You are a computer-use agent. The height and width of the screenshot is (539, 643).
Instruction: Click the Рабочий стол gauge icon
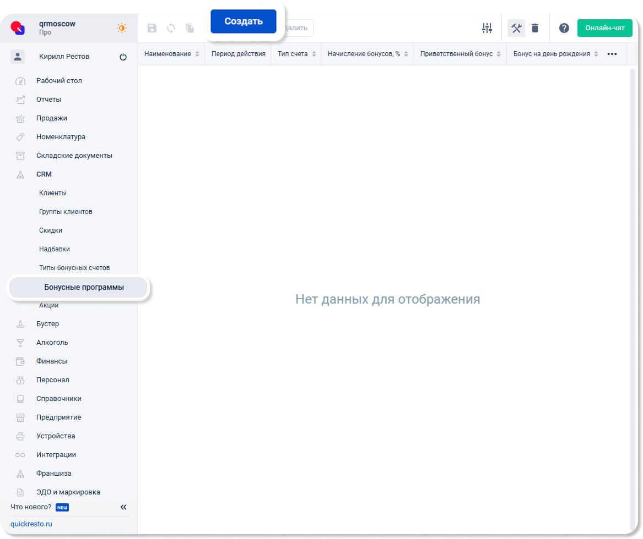[x=20, y=81]
